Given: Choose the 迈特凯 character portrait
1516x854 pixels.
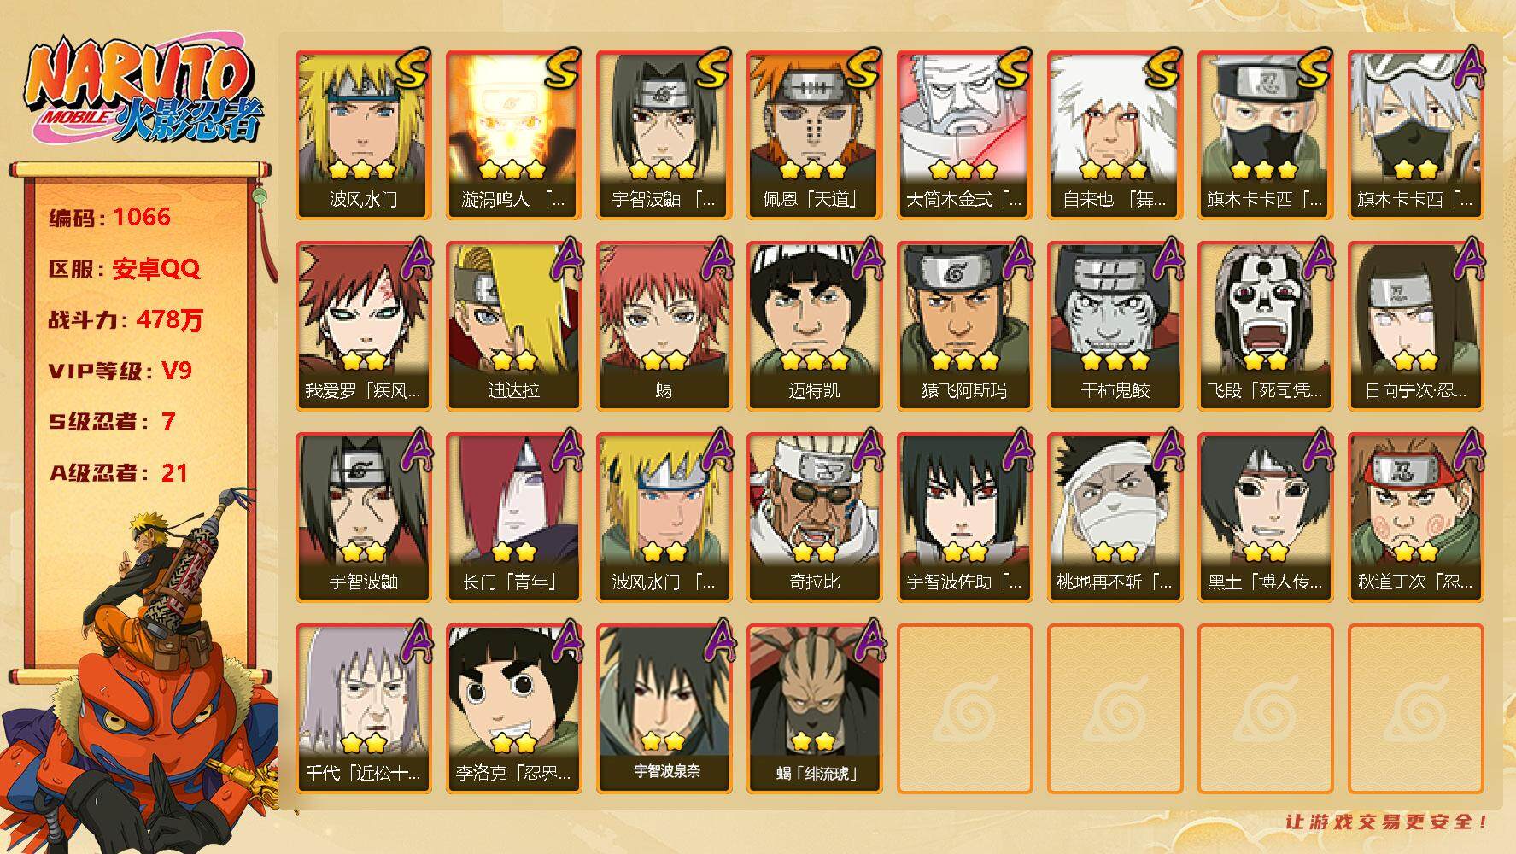Looking at the screenshot, I should pyautogui.click(x=814, y=326).
